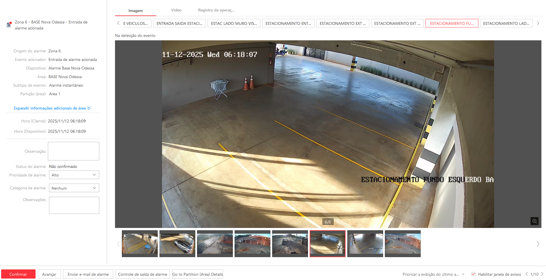The height and width of the screenshot is (280, 546).
Task: Click Enviar e-mail de alarme button
Action: click(88, 274)
